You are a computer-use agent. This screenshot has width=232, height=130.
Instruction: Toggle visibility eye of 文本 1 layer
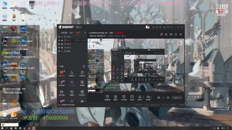tap(59, 40)
